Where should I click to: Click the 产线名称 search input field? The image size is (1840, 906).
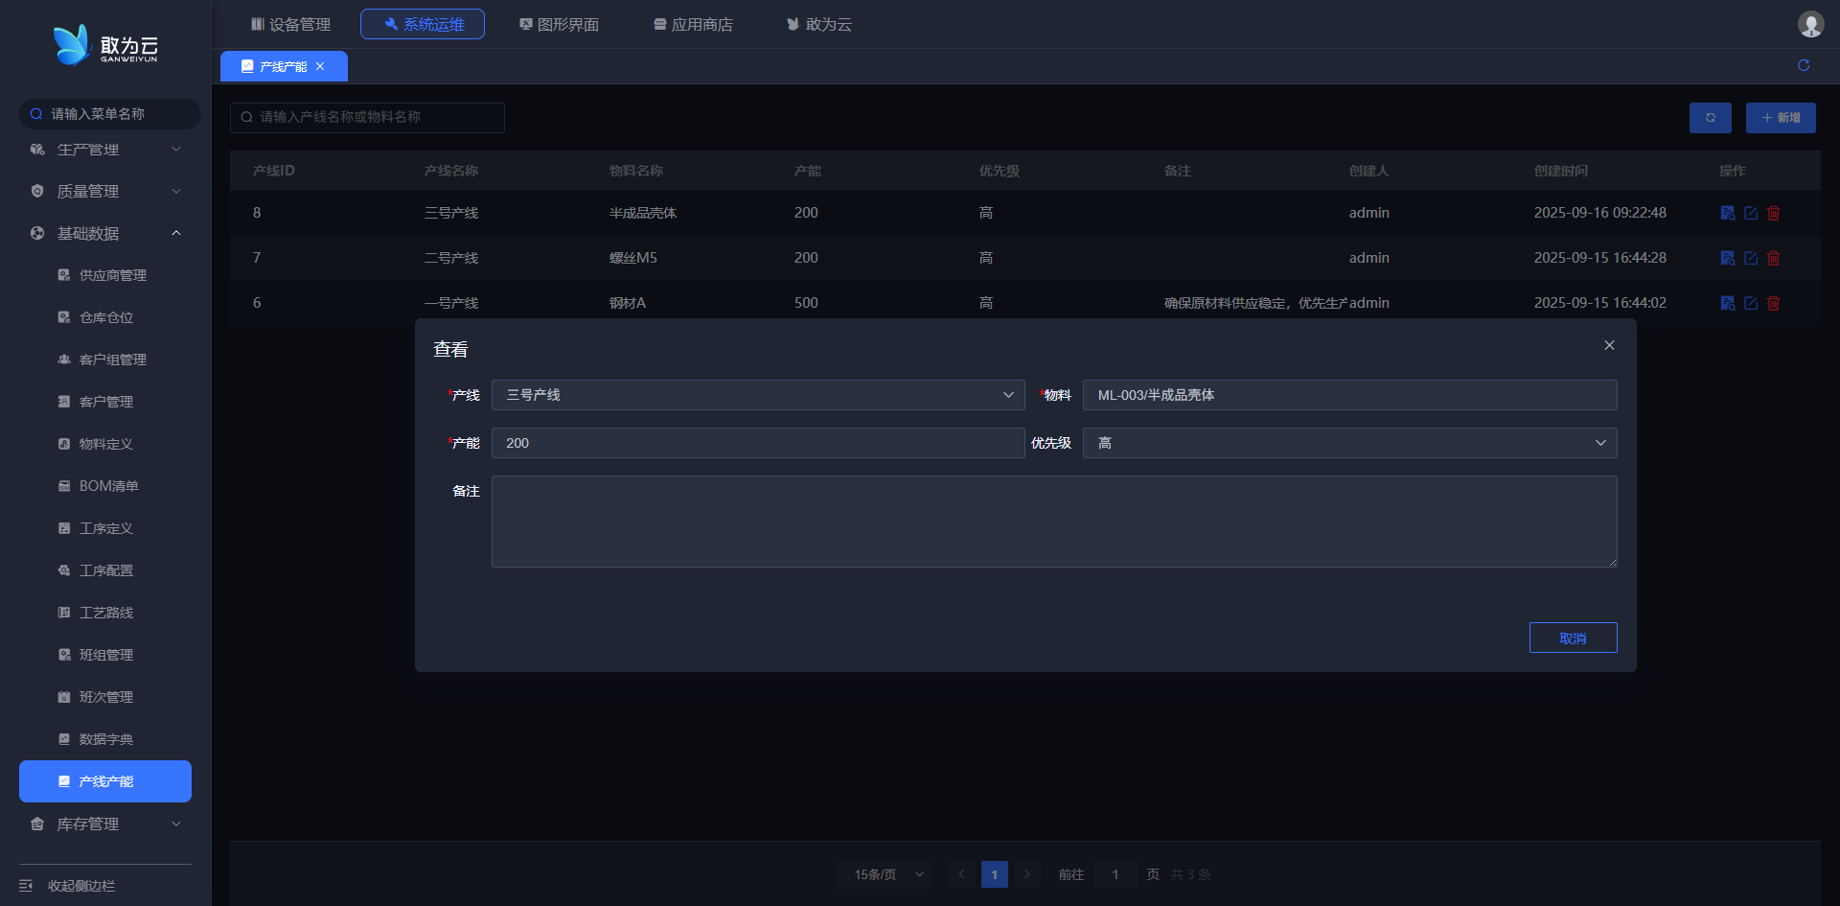(x=367, y=117)
